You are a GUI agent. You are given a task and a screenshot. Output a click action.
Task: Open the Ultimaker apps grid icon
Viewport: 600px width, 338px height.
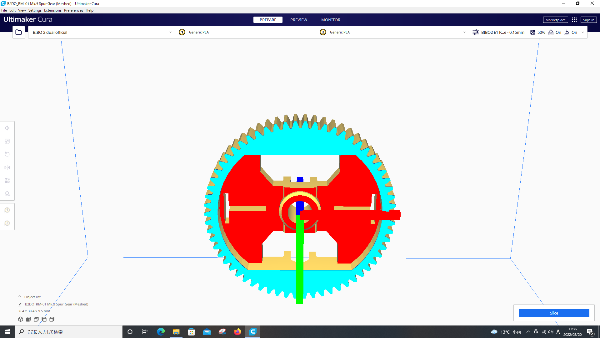pyautogui.click(x=574, y=20)
